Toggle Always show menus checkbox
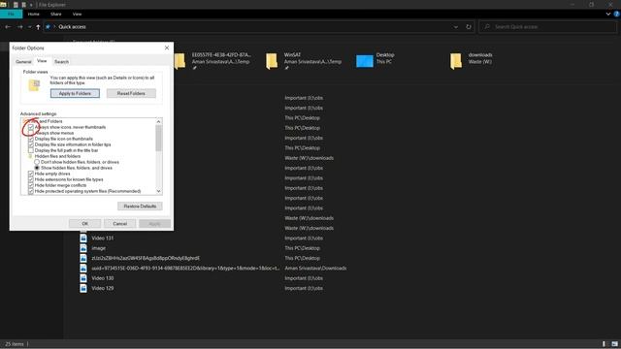The height and width of the screenshot is (349, 621). tap(31, 133)
